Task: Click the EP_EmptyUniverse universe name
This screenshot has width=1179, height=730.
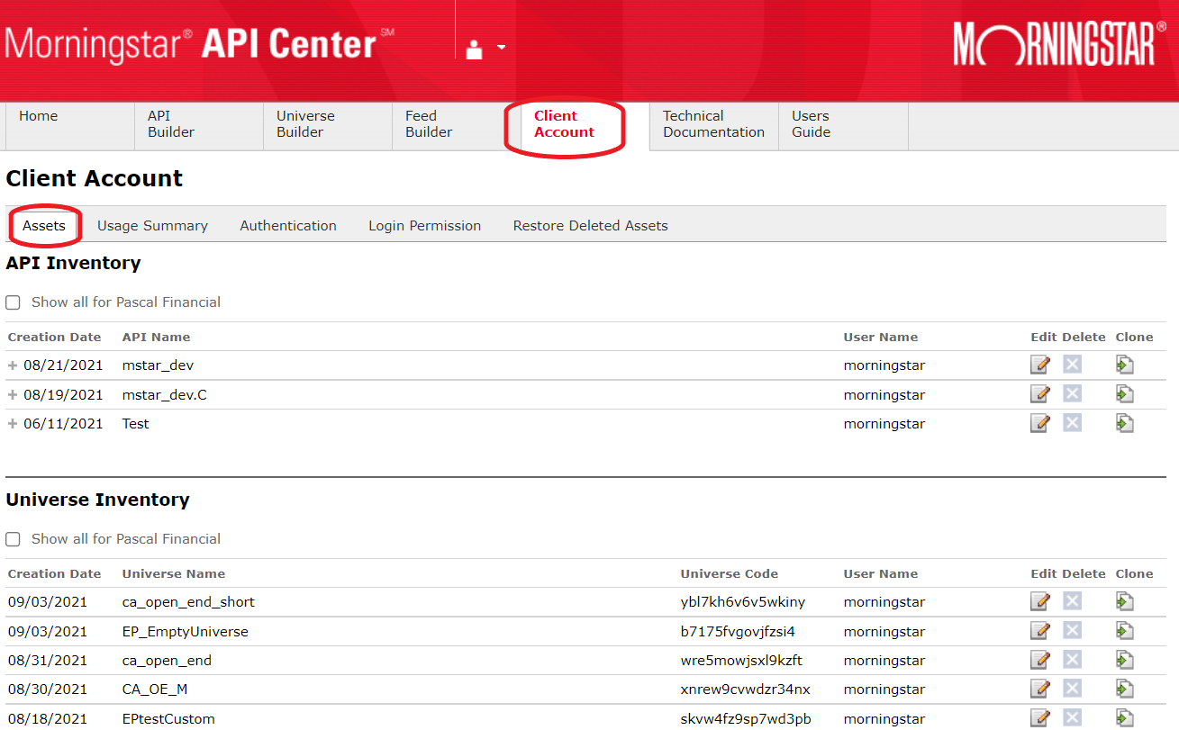Action: pos(186,631)
